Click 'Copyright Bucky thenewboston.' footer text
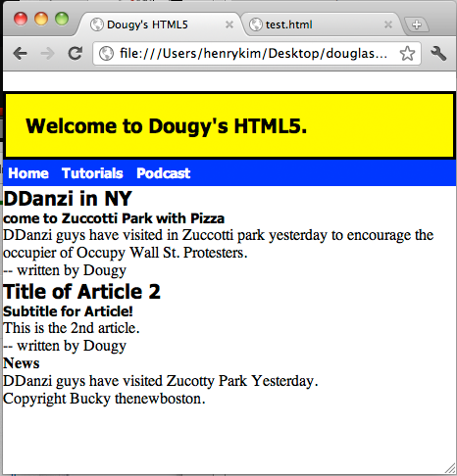Viewport: 457px width, 476px height. 104,399
